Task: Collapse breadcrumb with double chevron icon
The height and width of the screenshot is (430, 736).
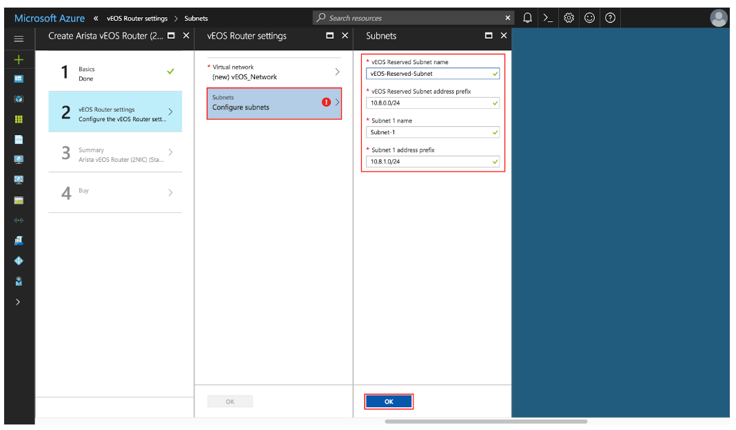Action: pos(96,19)
